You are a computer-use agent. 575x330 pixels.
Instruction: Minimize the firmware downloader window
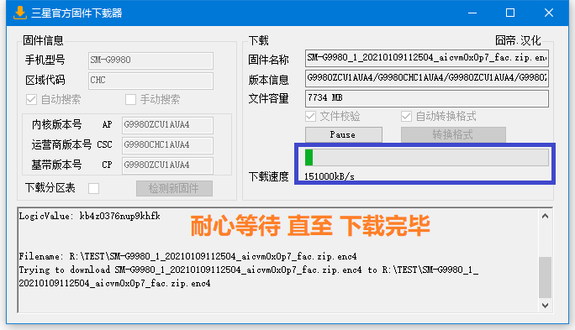pyautogui.click(x=472, y=13)
